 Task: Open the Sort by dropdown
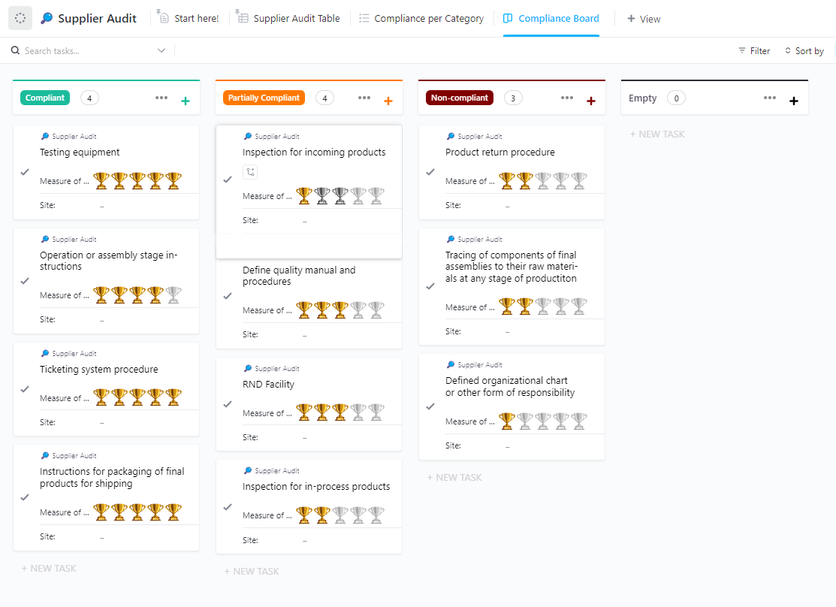pos(804,50)
